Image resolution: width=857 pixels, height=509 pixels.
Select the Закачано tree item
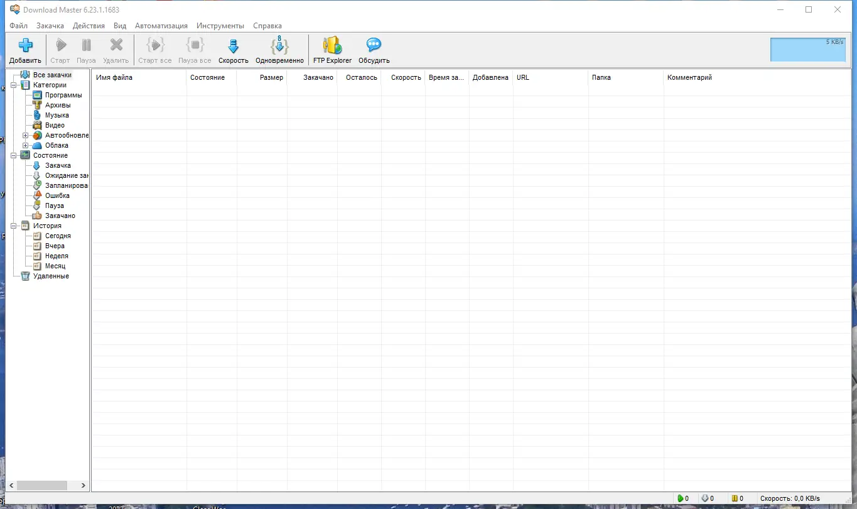coord(60,216)
